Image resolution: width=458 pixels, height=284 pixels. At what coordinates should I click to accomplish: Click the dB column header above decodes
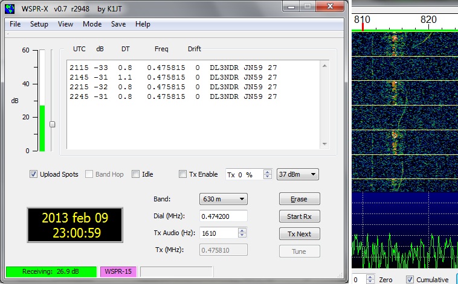[x=100, y=49]
